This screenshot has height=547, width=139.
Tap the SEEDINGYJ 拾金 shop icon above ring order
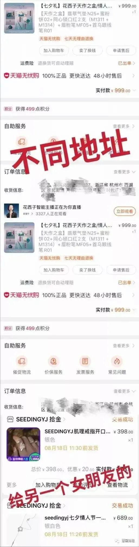10,420
